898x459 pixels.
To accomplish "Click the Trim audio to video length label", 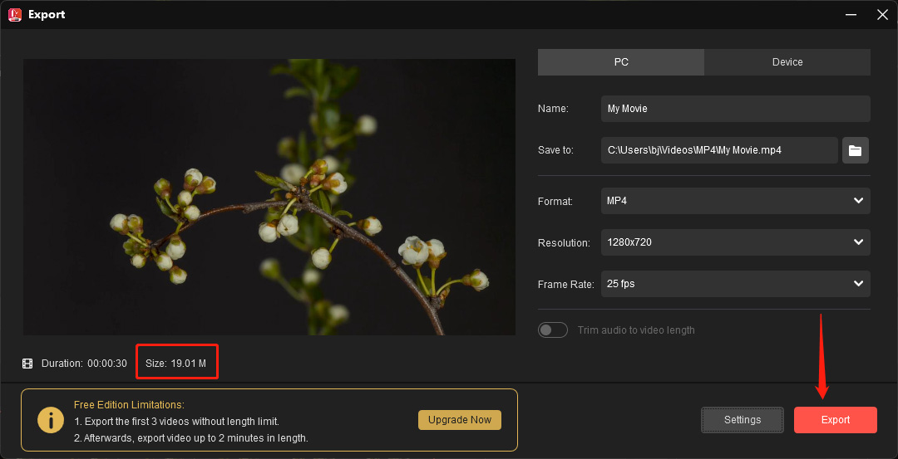I will click(x=636, y=330).
